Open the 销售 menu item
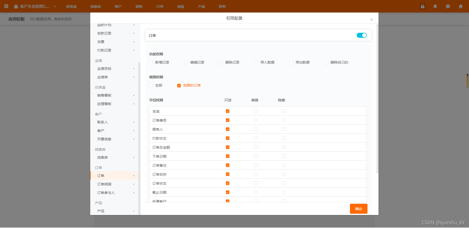Screen dimensions: 469x228 pyautogui.click(x=139, y=6)
